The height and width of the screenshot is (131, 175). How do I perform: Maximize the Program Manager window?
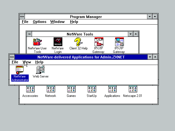point(155,17)
